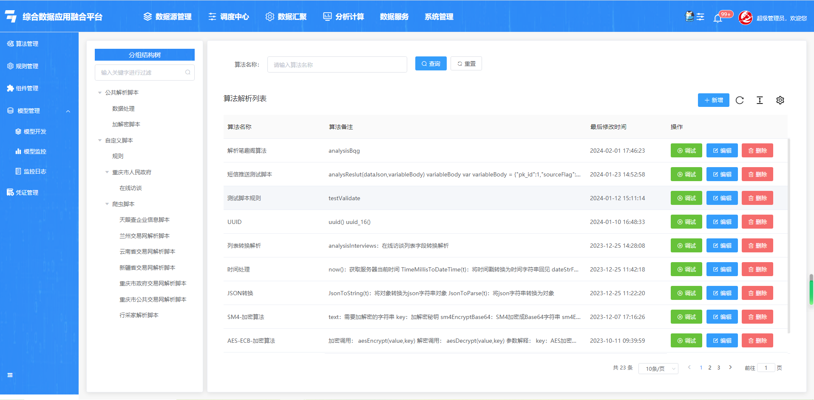Edit the 列表转换解析 row
Screen dimensions: 814x400
722,246
